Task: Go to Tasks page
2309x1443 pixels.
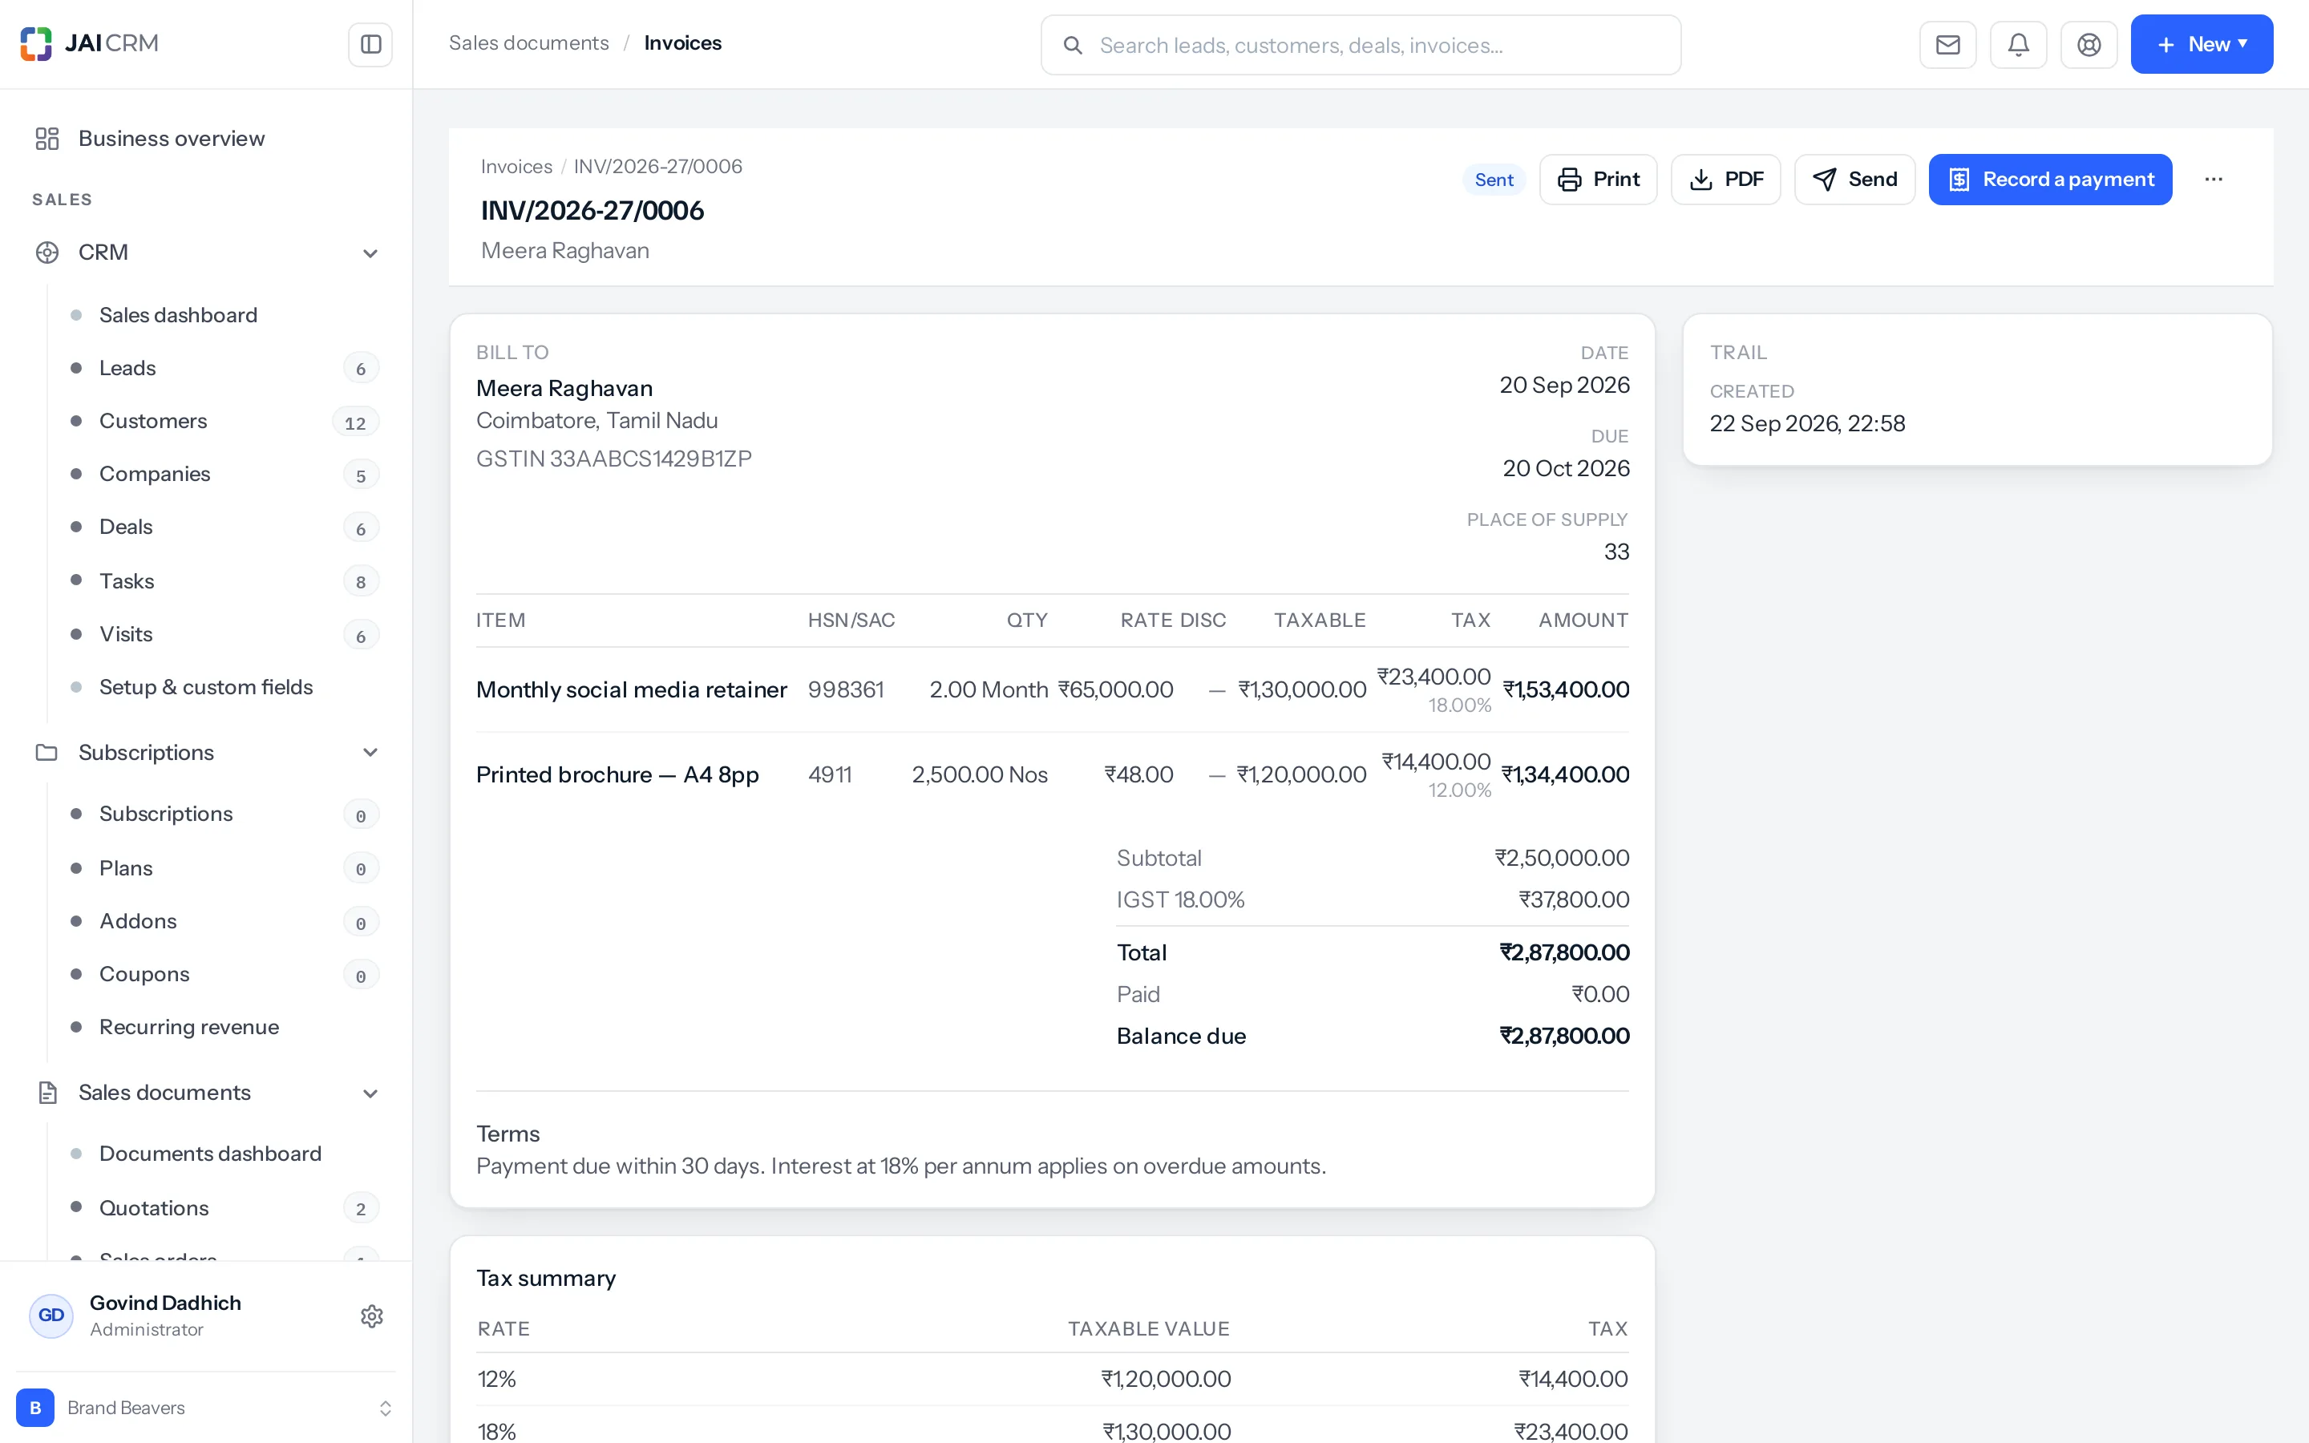Action: [126, 581]
